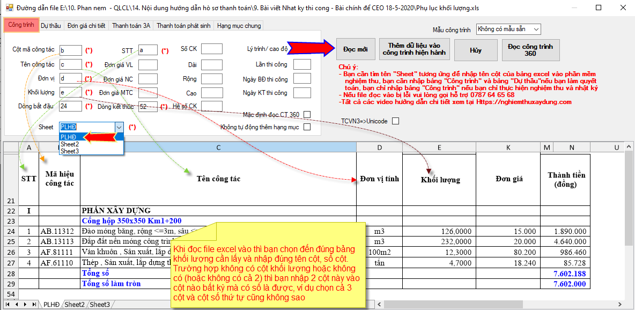Toggle the TCVN3=>Unicode checkbox
This screenshot has height=310, width=635.
(395, 121)
